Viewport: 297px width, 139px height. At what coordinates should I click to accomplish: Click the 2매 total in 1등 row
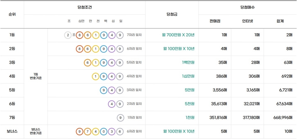[289, 35]
